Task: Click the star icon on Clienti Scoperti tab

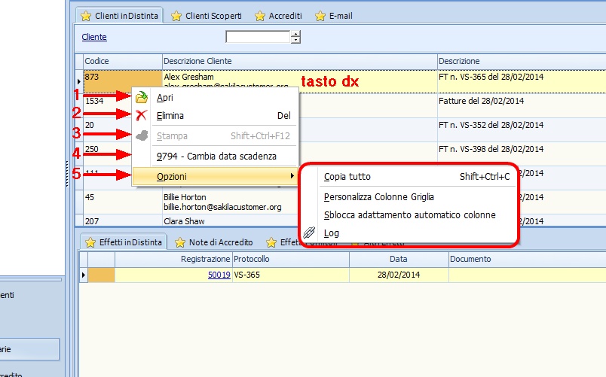Action: (x=176, y=16)
